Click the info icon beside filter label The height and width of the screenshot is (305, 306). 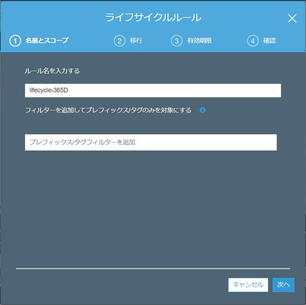202,110
